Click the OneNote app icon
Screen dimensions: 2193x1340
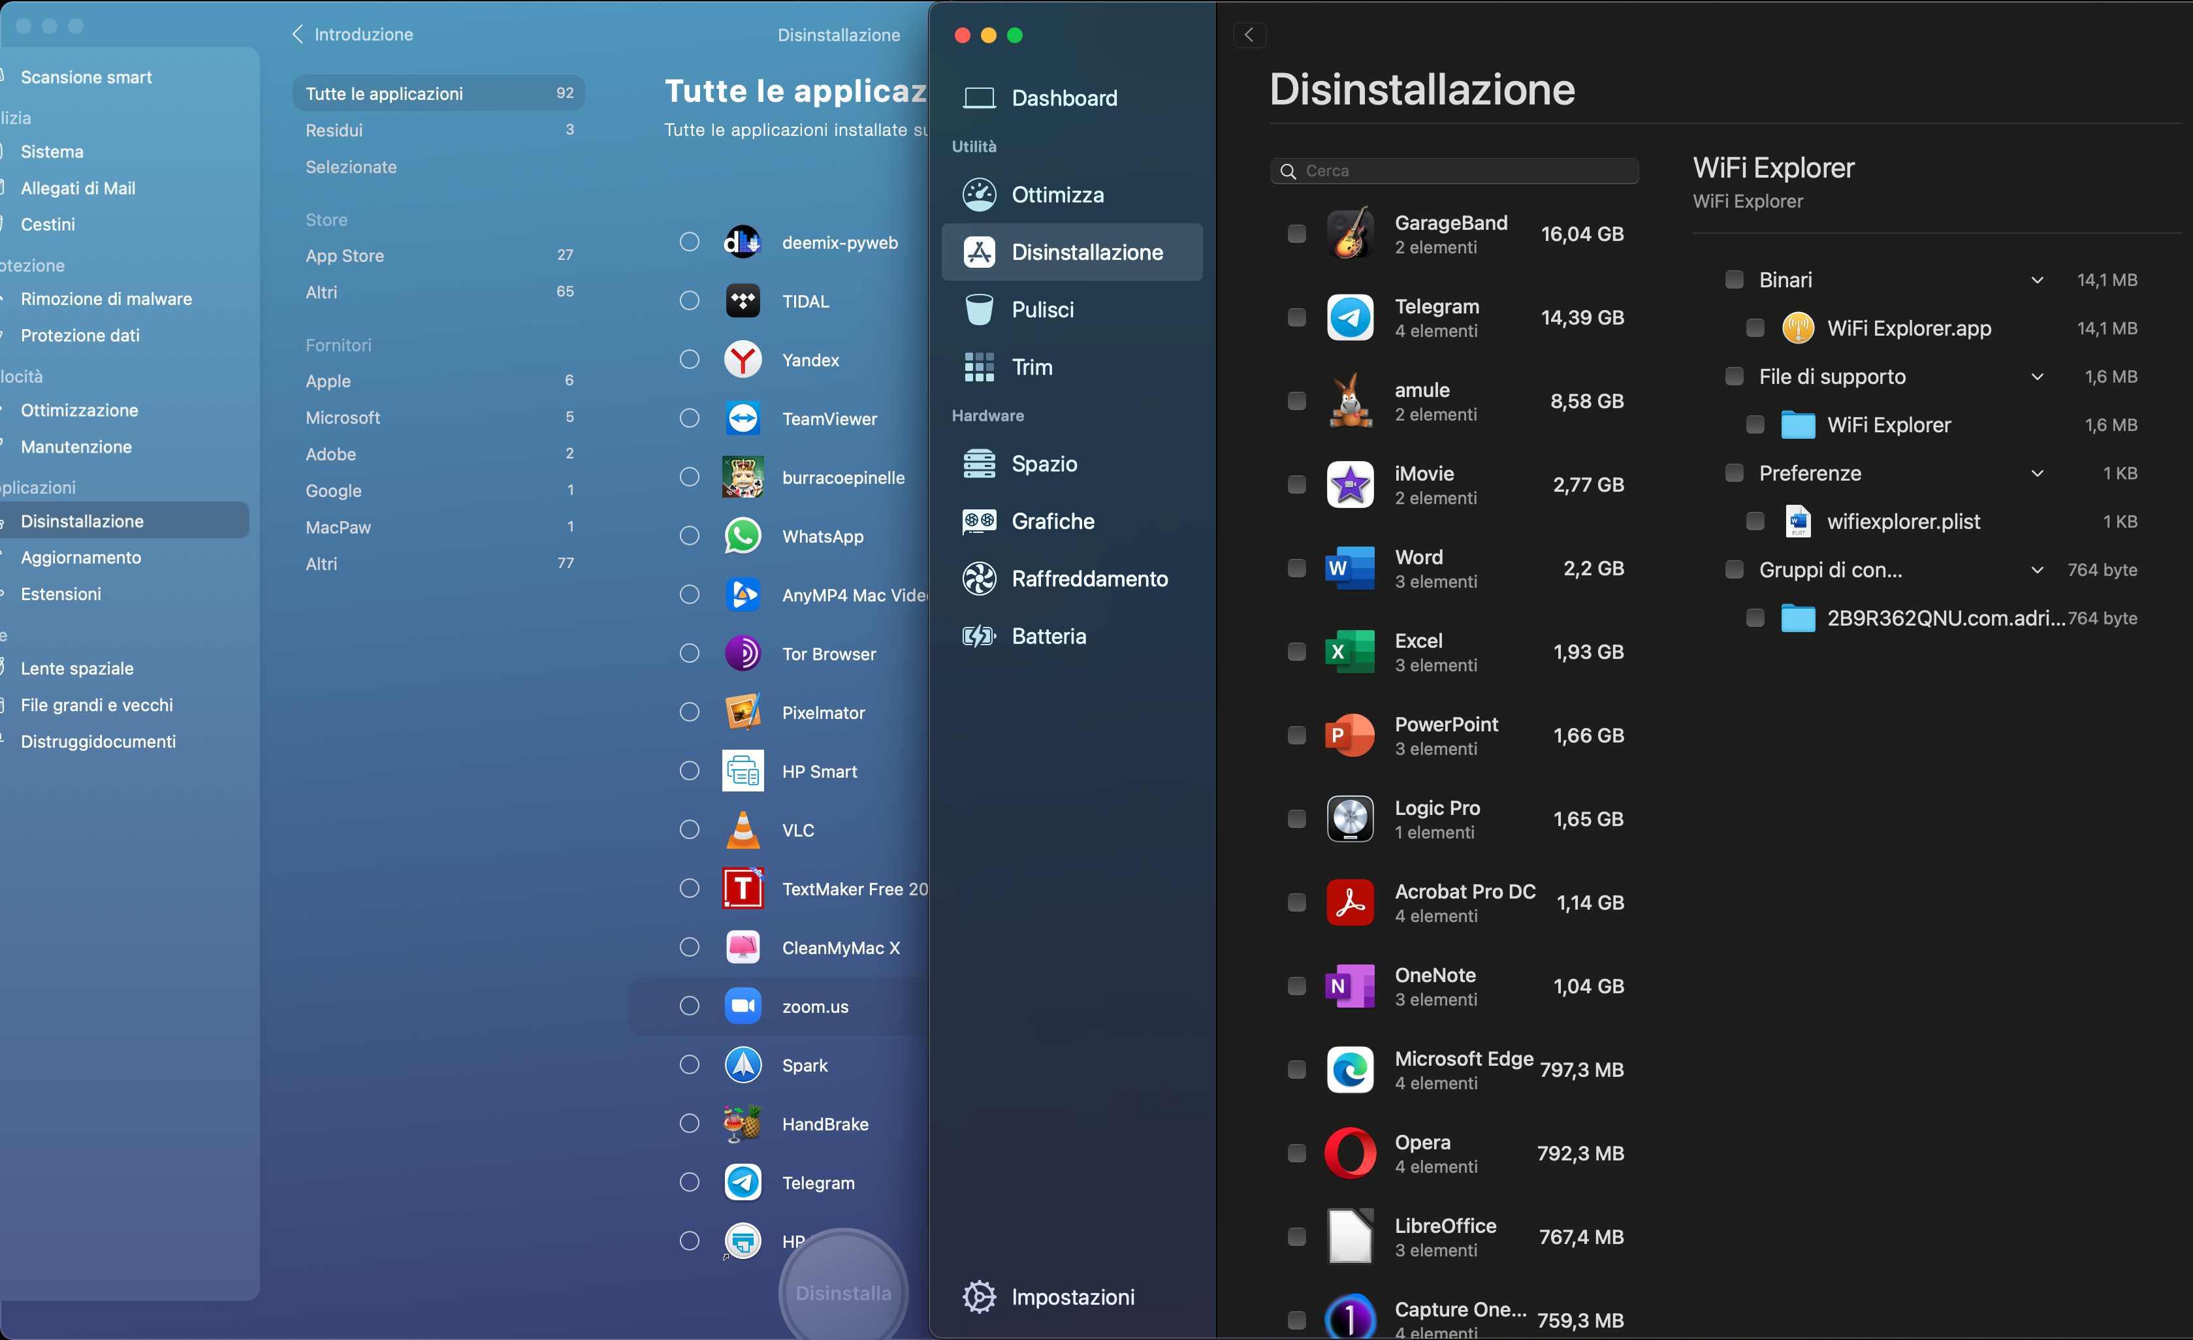point(1350,986)
